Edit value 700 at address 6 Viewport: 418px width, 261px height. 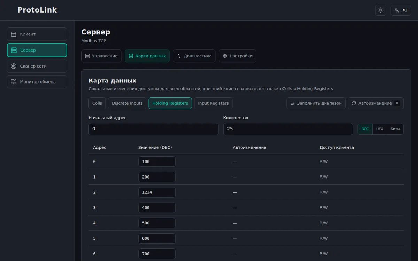[157, 254]
